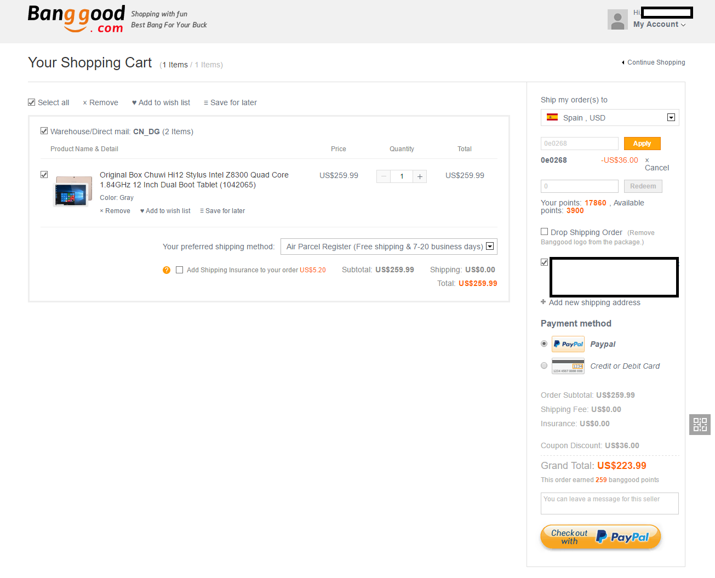The width and height of the screenshot is (715, 578).
Task: Increase quantity with the plus button
Action: tap(420, 176)
